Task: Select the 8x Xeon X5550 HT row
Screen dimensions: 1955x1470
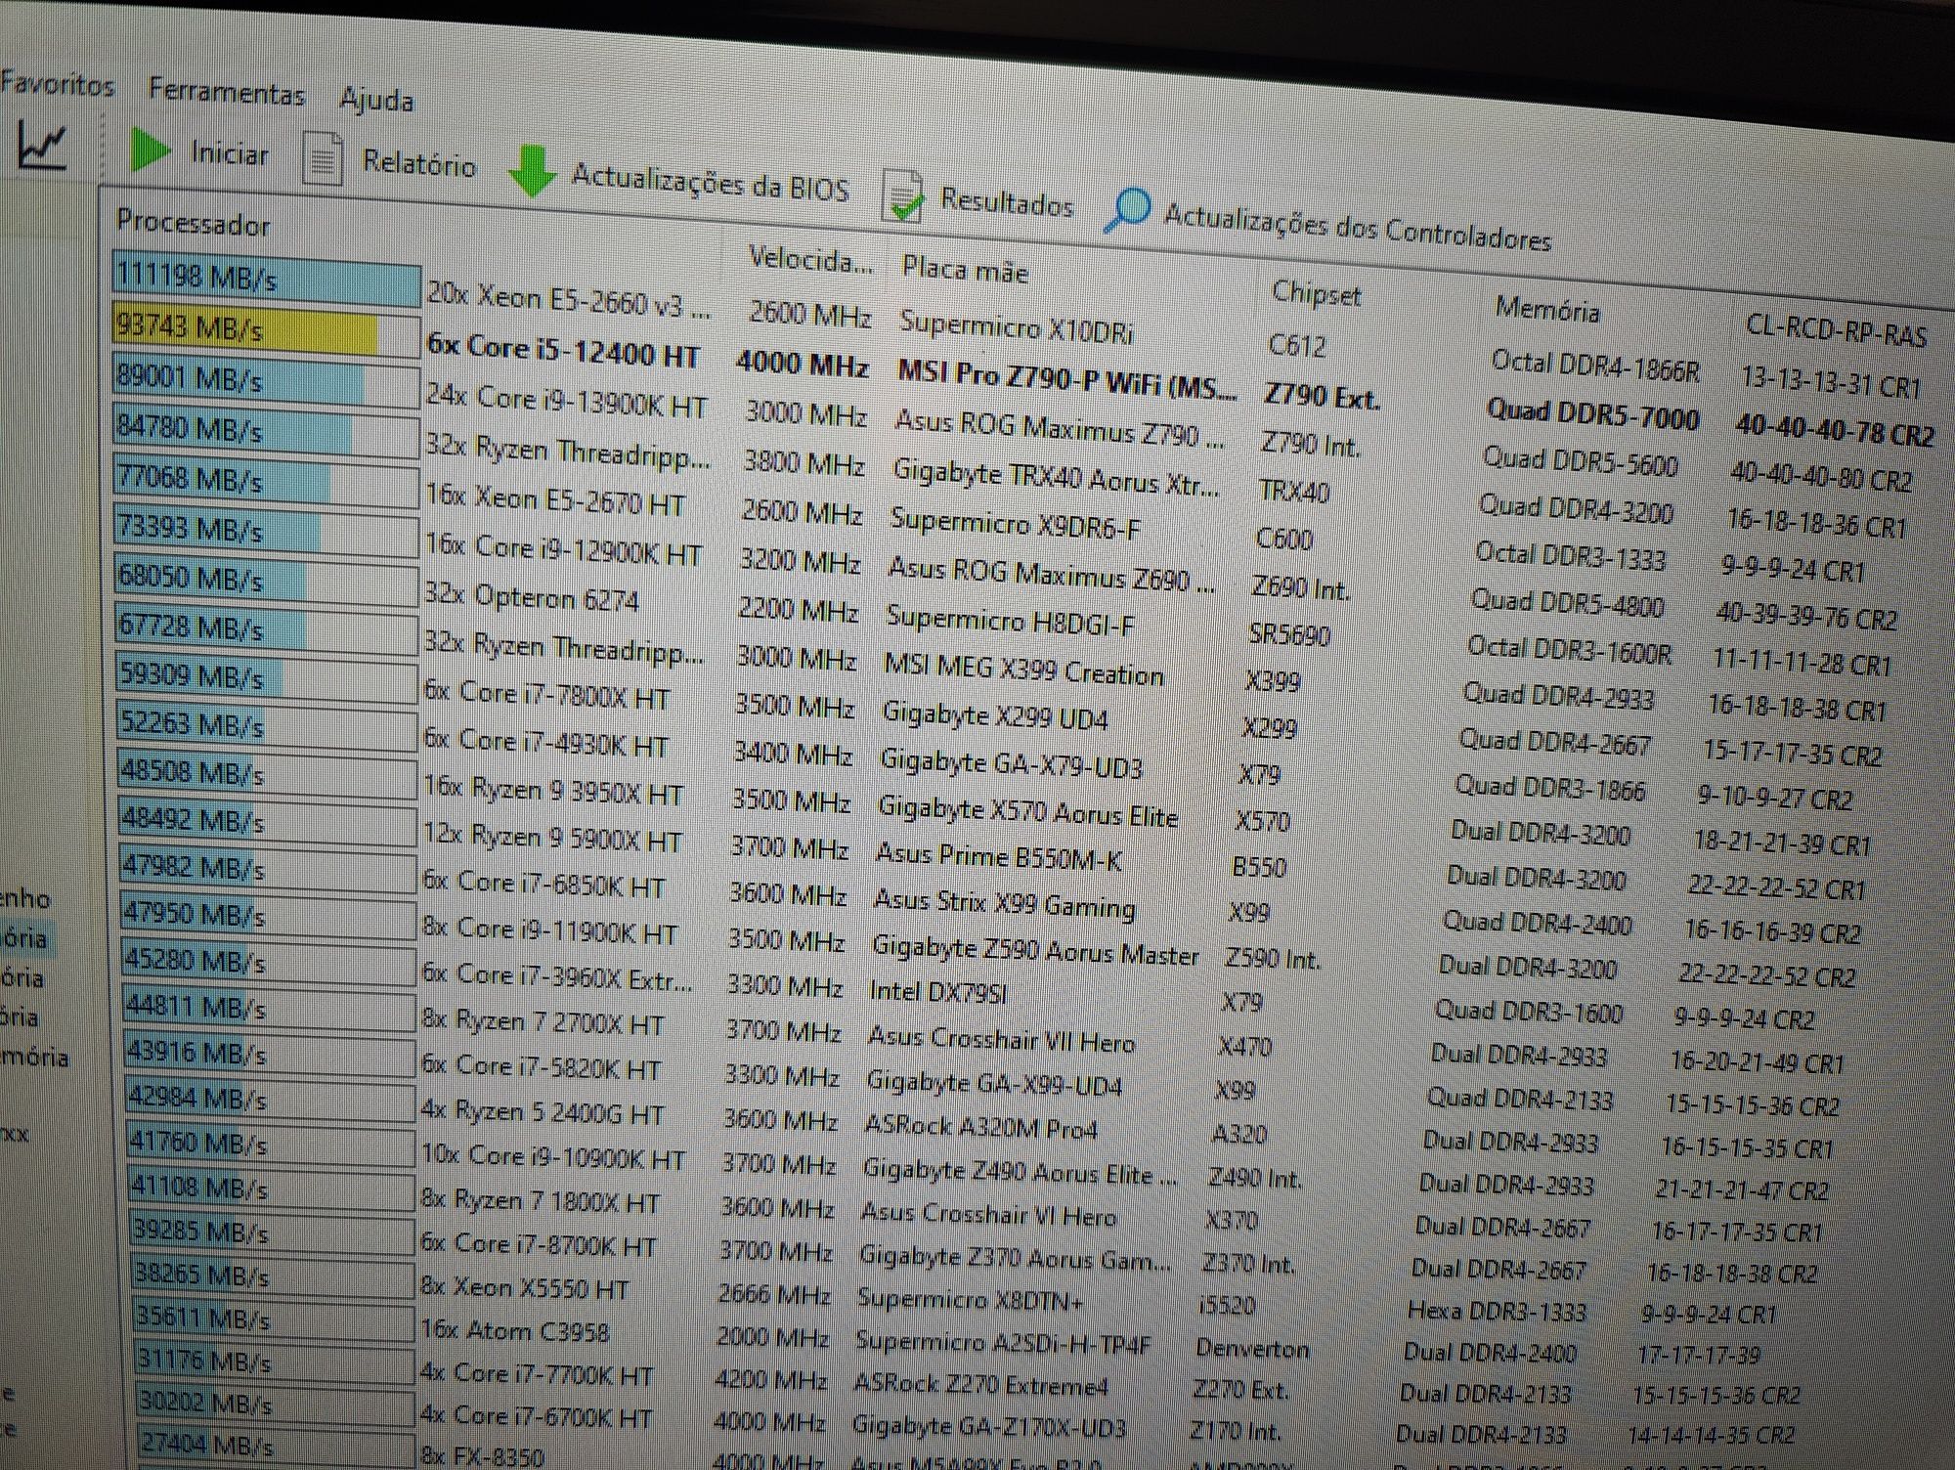Action: (524, 1288)
